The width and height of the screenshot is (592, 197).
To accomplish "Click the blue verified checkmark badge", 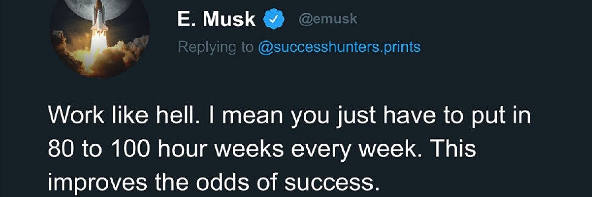I will [x=275, y=19].
